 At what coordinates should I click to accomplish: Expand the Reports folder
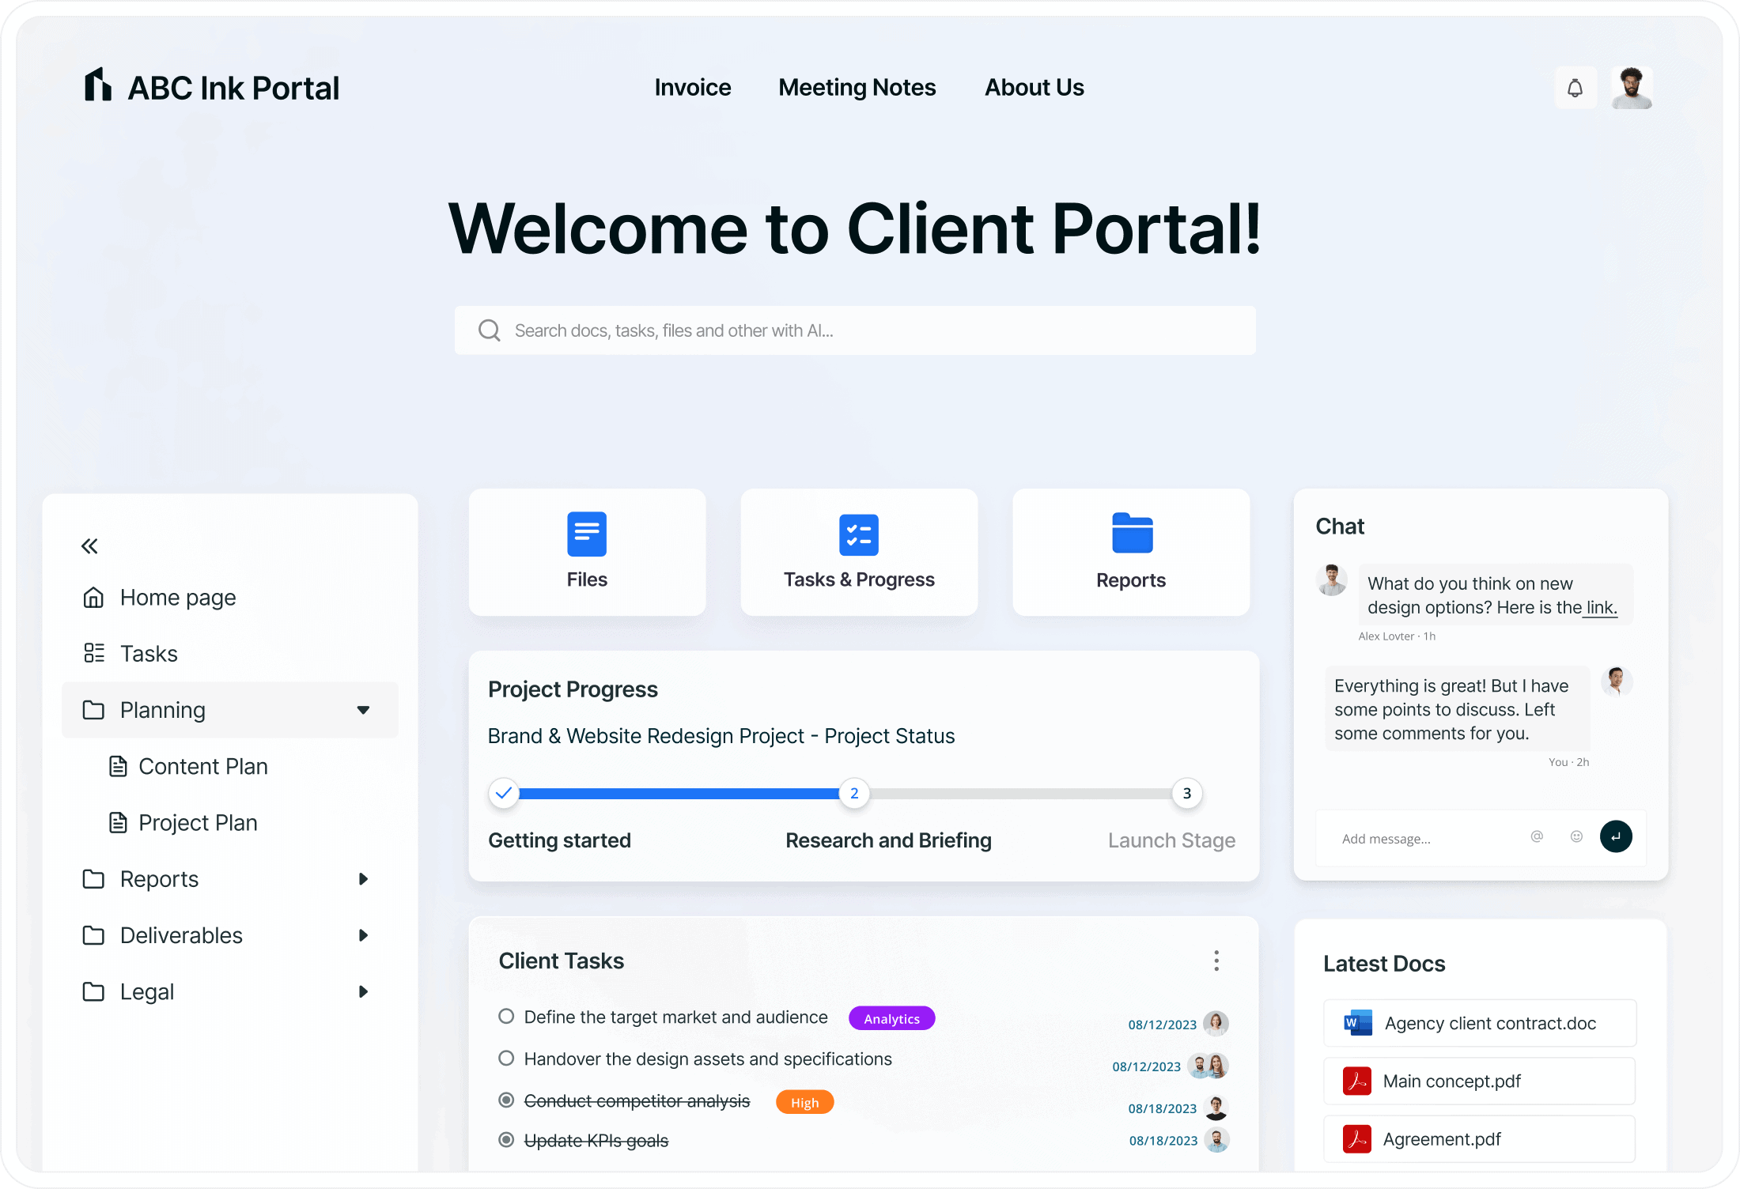click(365, 878)
